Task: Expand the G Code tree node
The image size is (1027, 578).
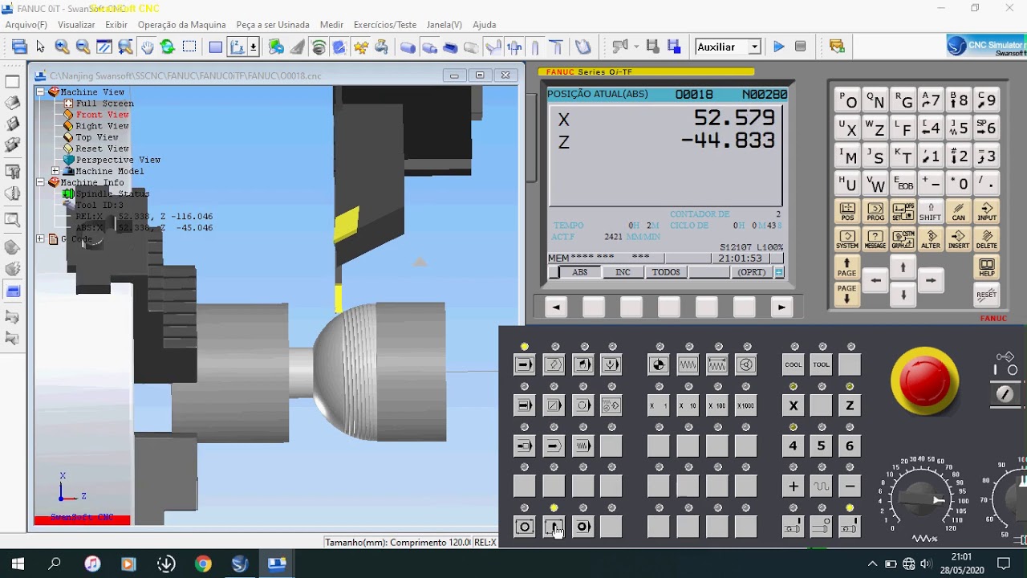Action: 41,239
